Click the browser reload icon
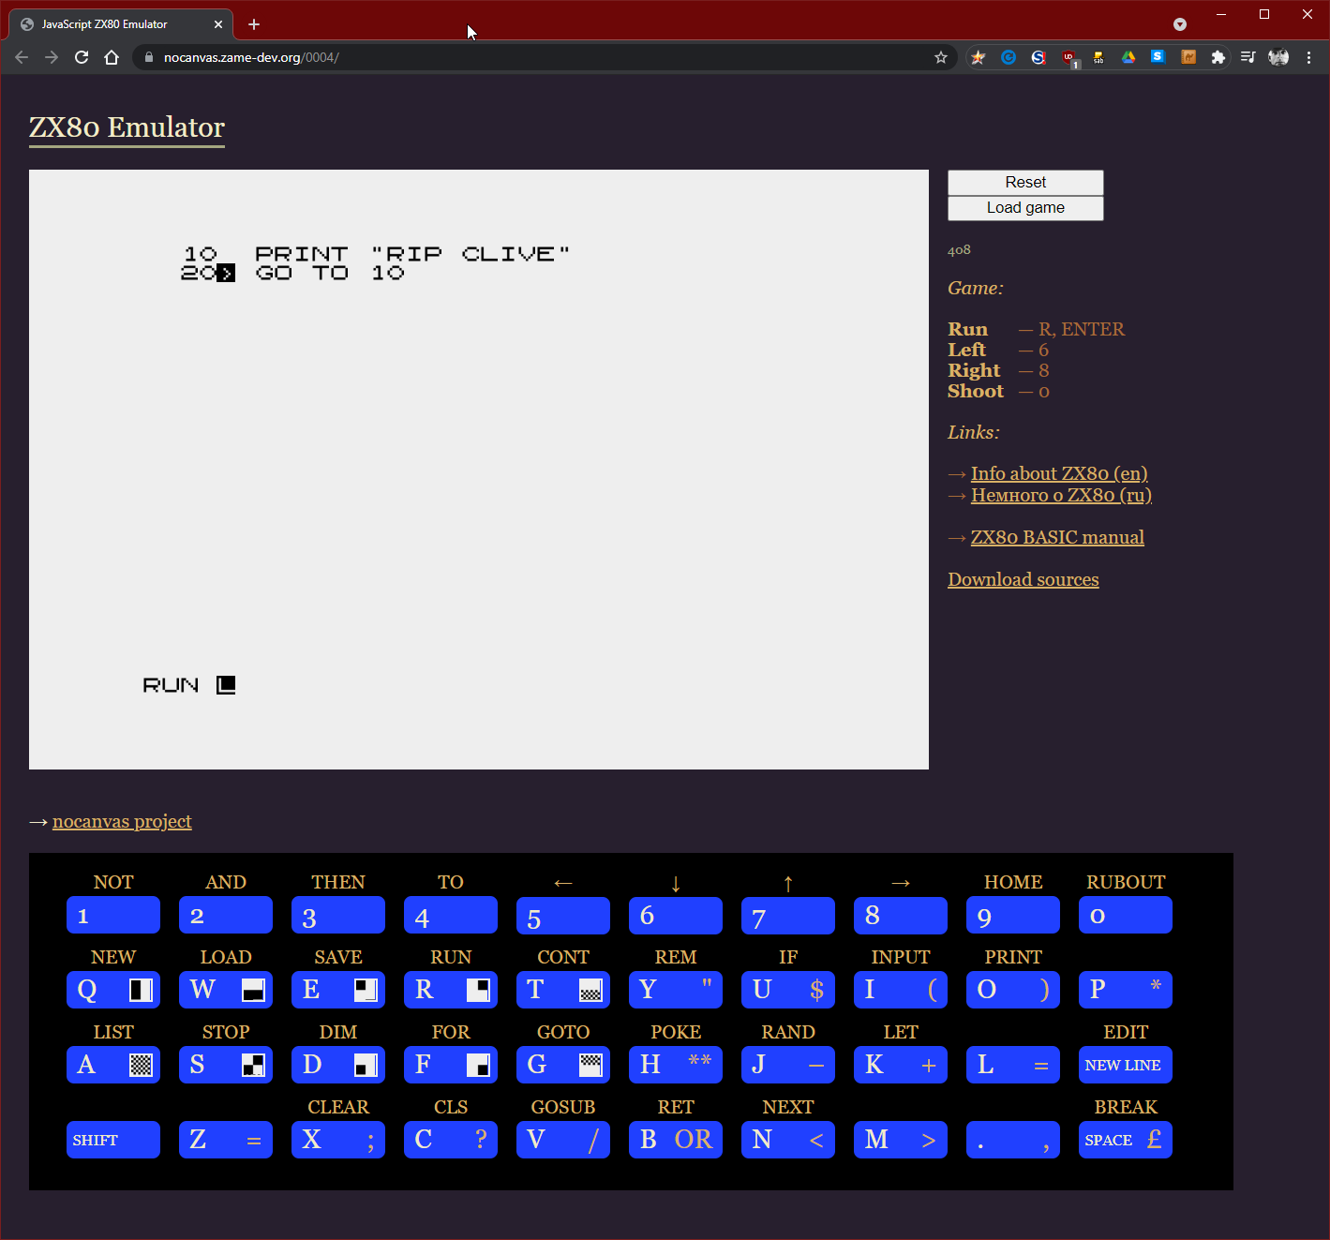The image size is (1330, 1240). point(82,57)
